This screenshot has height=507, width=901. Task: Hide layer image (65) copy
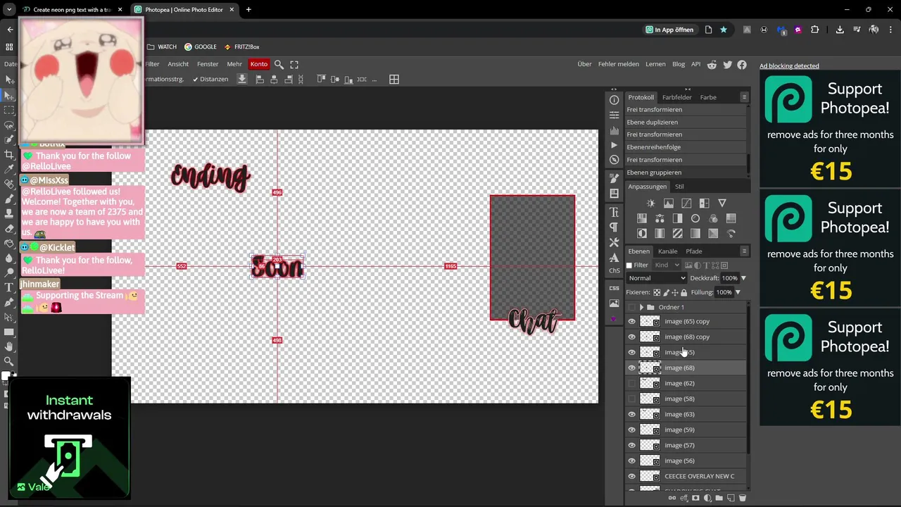(631, 321)
